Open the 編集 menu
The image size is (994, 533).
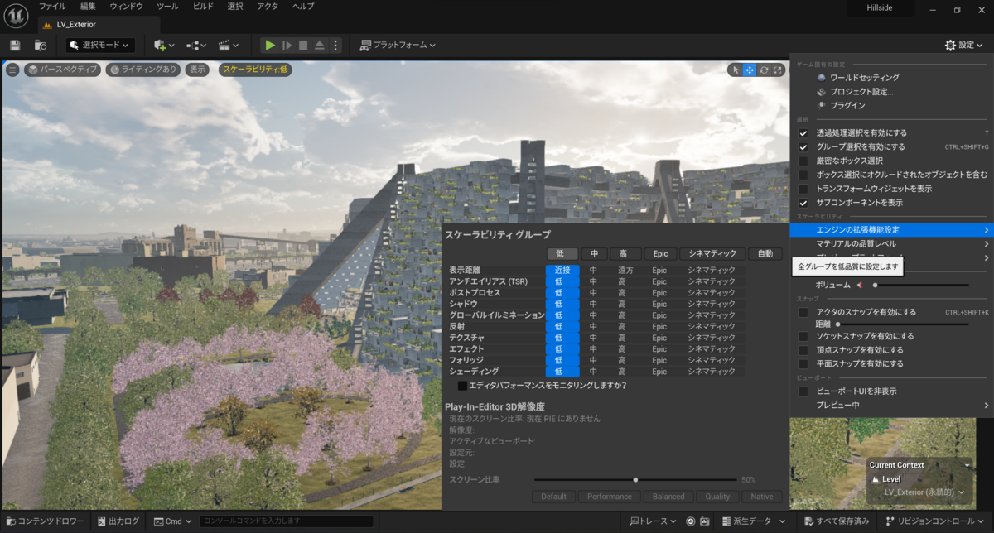click(x=88, y=7)
